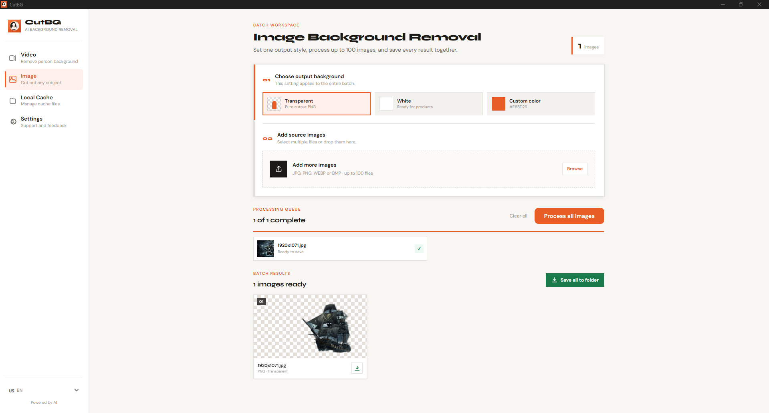Select the Custom color background option
This screenshot has width=769, height=413.
click(x=541, y=104)
